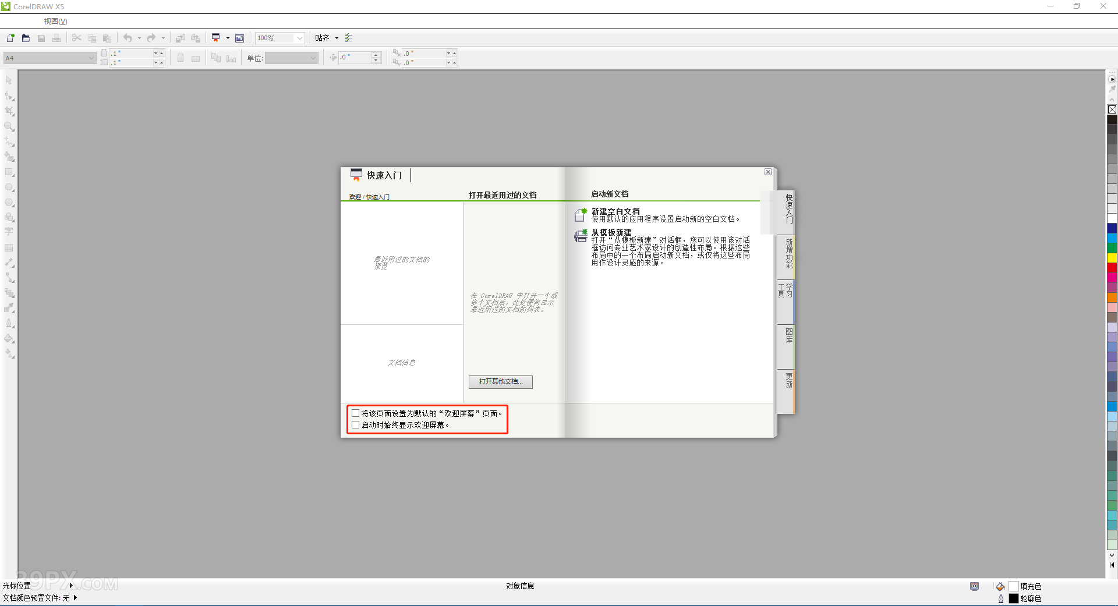
Task: Select the Text tool
Action: [x=9, y=231]
